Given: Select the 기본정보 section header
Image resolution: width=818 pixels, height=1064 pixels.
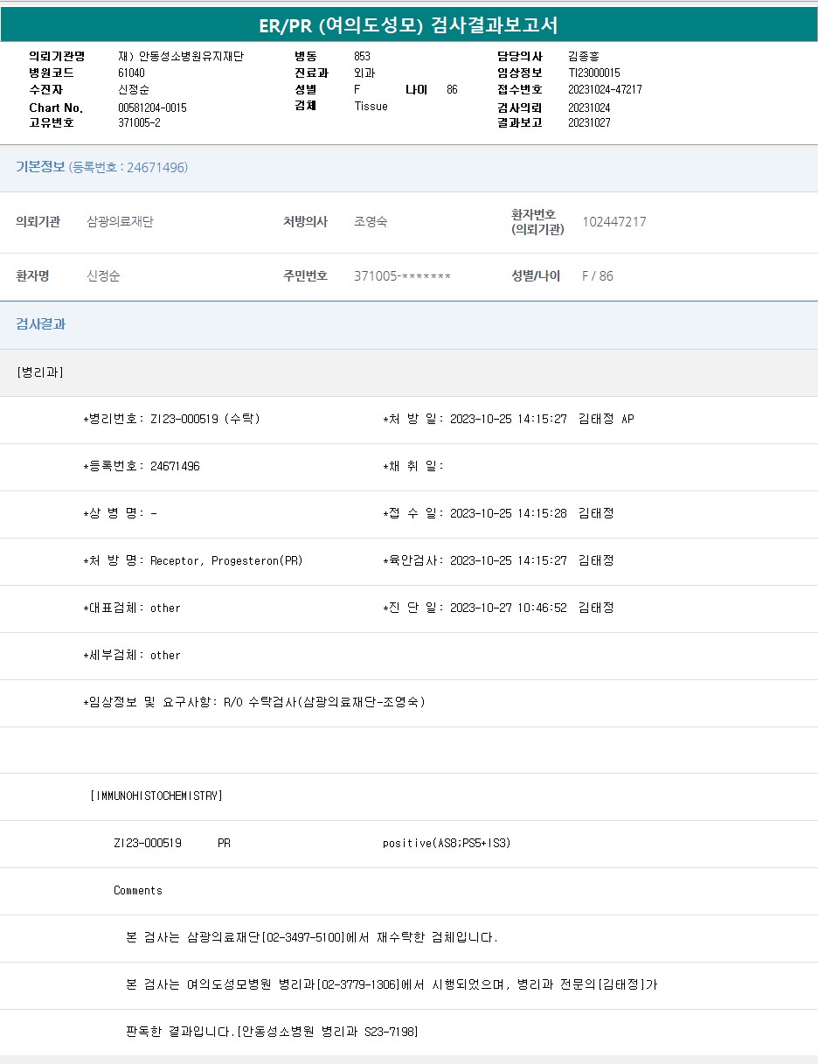Looking at the screenshot, I should click(41, 167).
